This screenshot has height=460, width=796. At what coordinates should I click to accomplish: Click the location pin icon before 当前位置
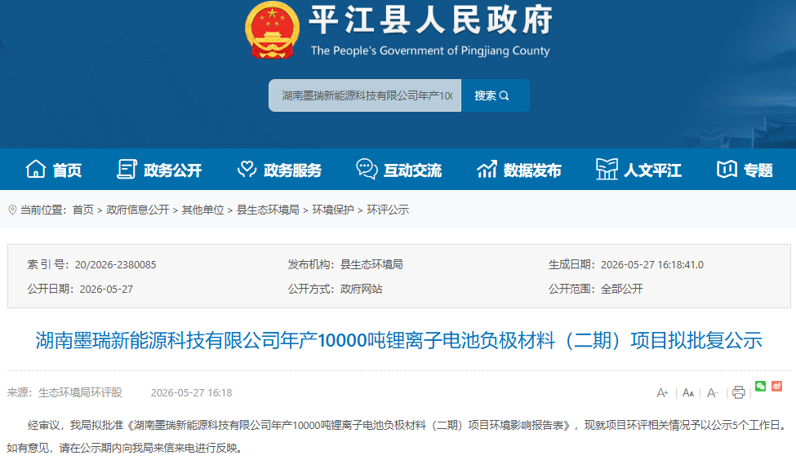13,210
